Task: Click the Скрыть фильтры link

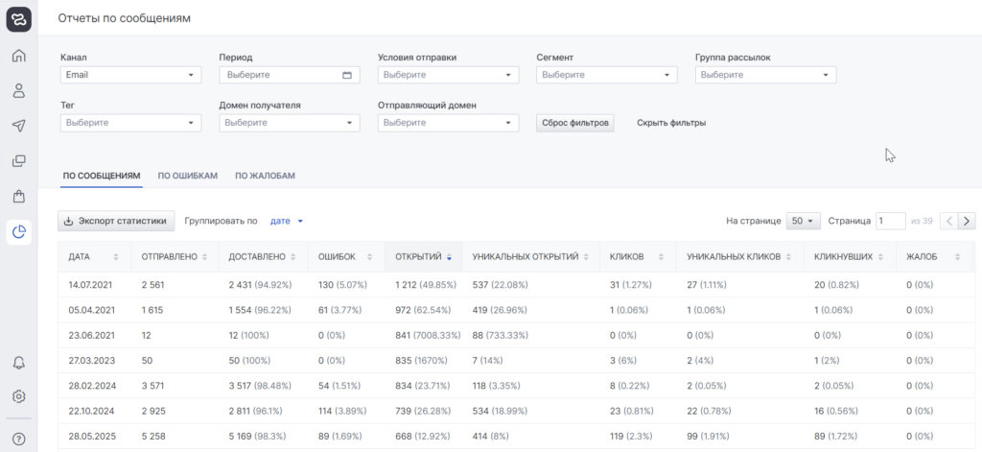Action: click(x=671, y=123)
